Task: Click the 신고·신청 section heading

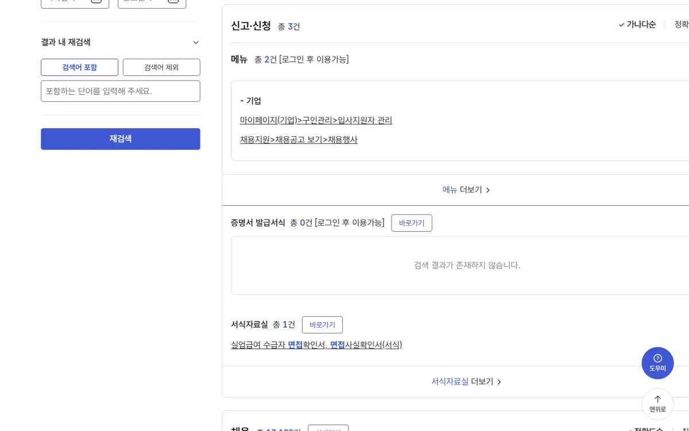Action: click(251, 26)
